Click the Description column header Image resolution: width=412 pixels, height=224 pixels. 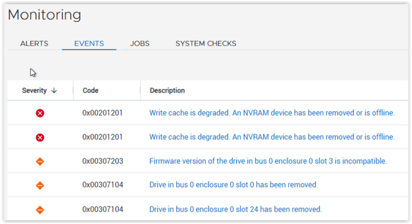(167, 90)
